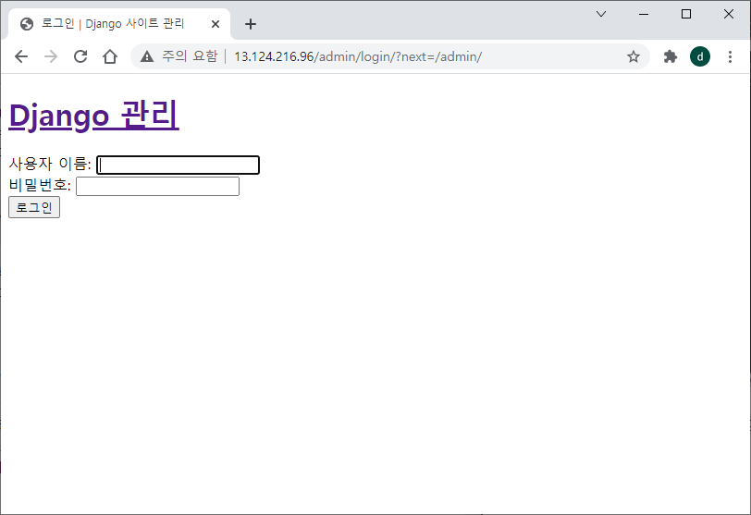Maximize the browser window
This screenshot has height=515, width=751.
tap(686, 14)
